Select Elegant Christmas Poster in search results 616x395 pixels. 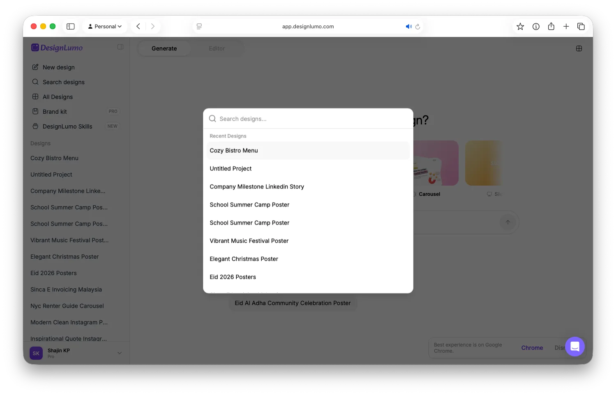308,259
